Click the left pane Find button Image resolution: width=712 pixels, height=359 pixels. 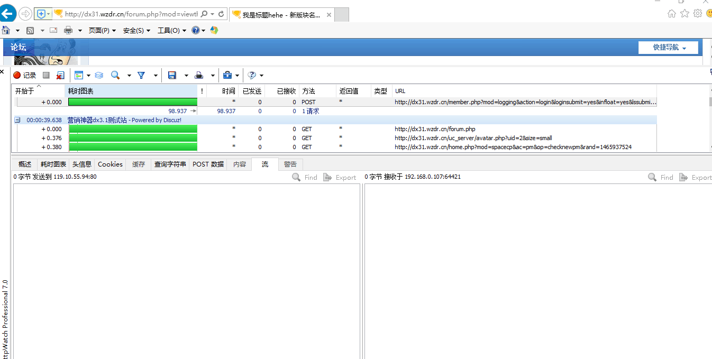click(305, 178)
